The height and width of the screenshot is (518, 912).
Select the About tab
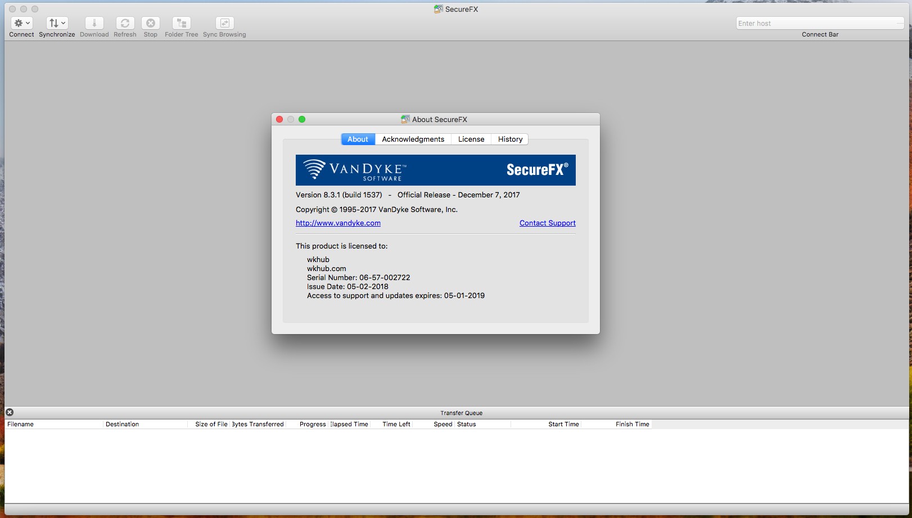click(x=358, y=139)
